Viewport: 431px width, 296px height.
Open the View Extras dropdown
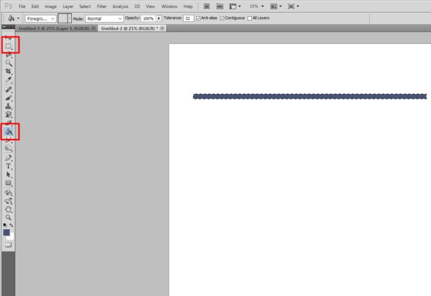235,6
